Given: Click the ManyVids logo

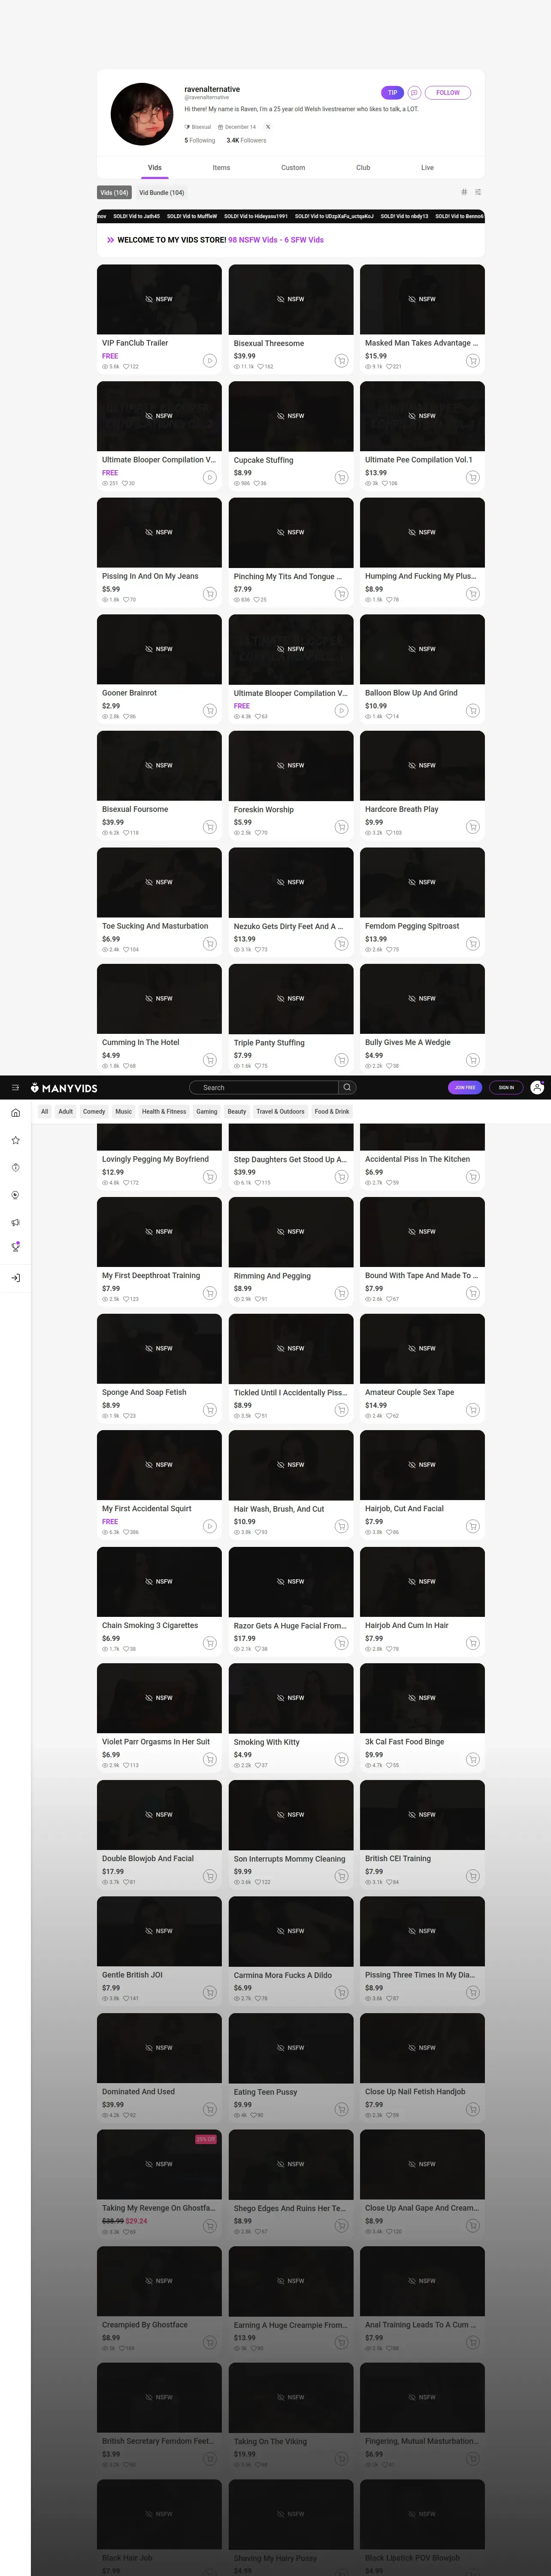Looking at the screenshot, I should click(64, 1087).
